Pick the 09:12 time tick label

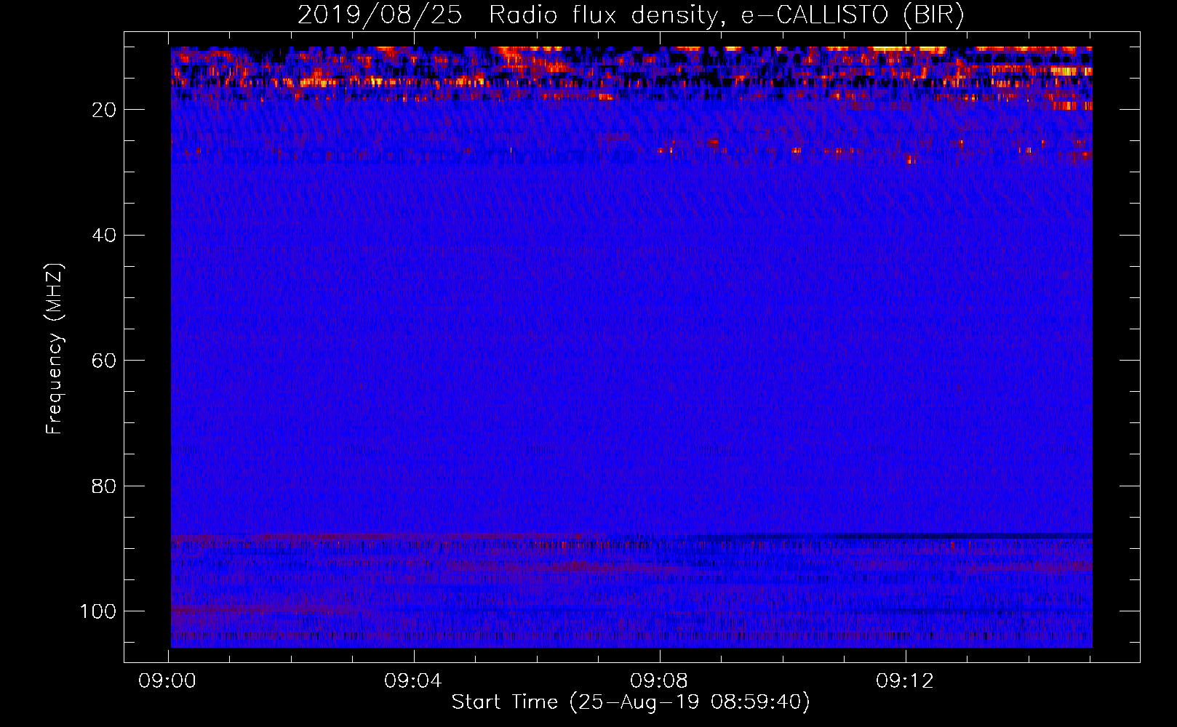point(905,681)
